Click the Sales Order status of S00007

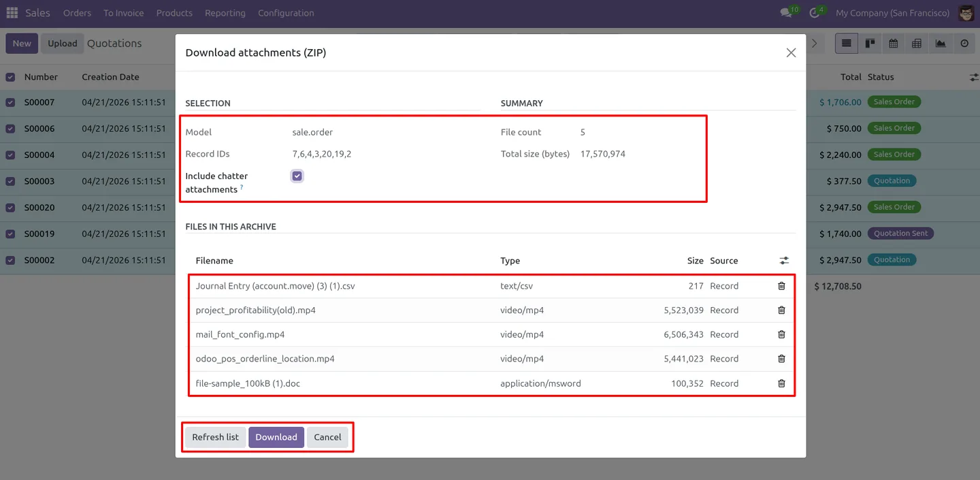(894, 102)
